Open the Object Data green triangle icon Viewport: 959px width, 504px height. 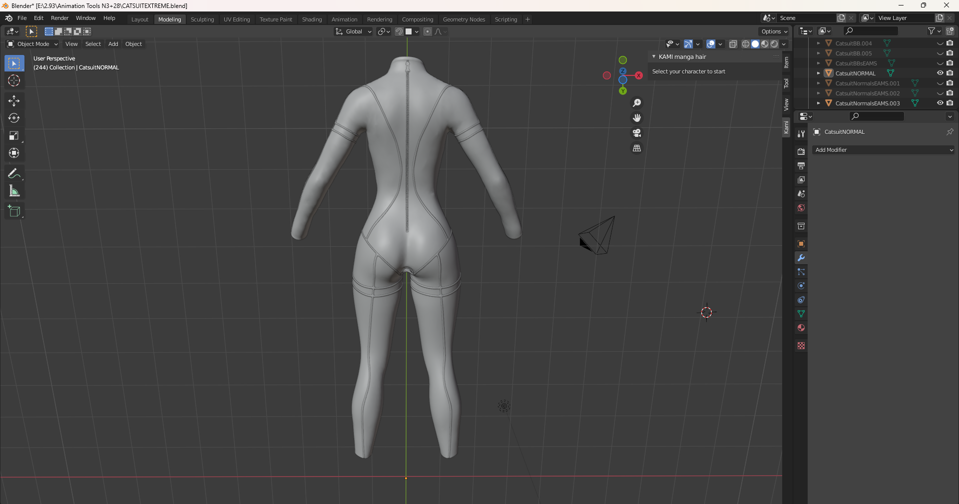801,314
